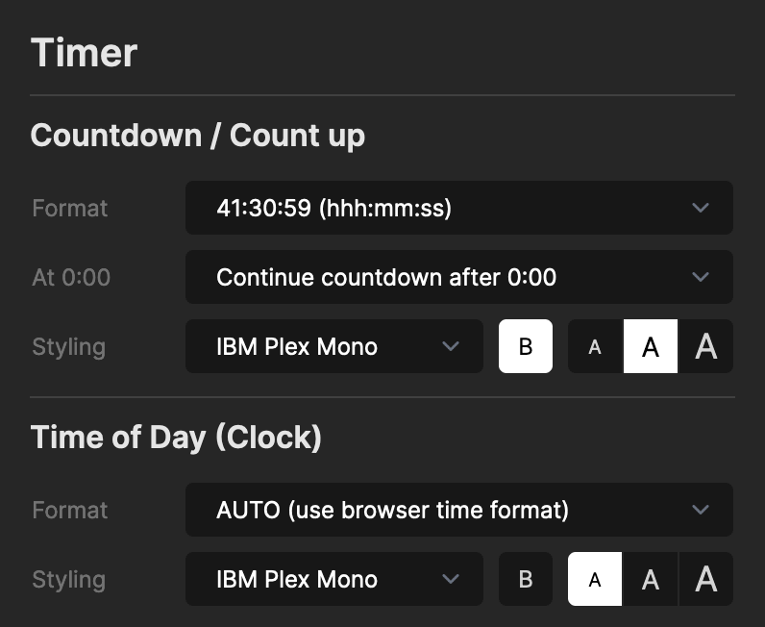Click the chevron arrow on Countdown Format field
Image resolution: width=765 pixels, height=627 pixels.
[701, 208]
